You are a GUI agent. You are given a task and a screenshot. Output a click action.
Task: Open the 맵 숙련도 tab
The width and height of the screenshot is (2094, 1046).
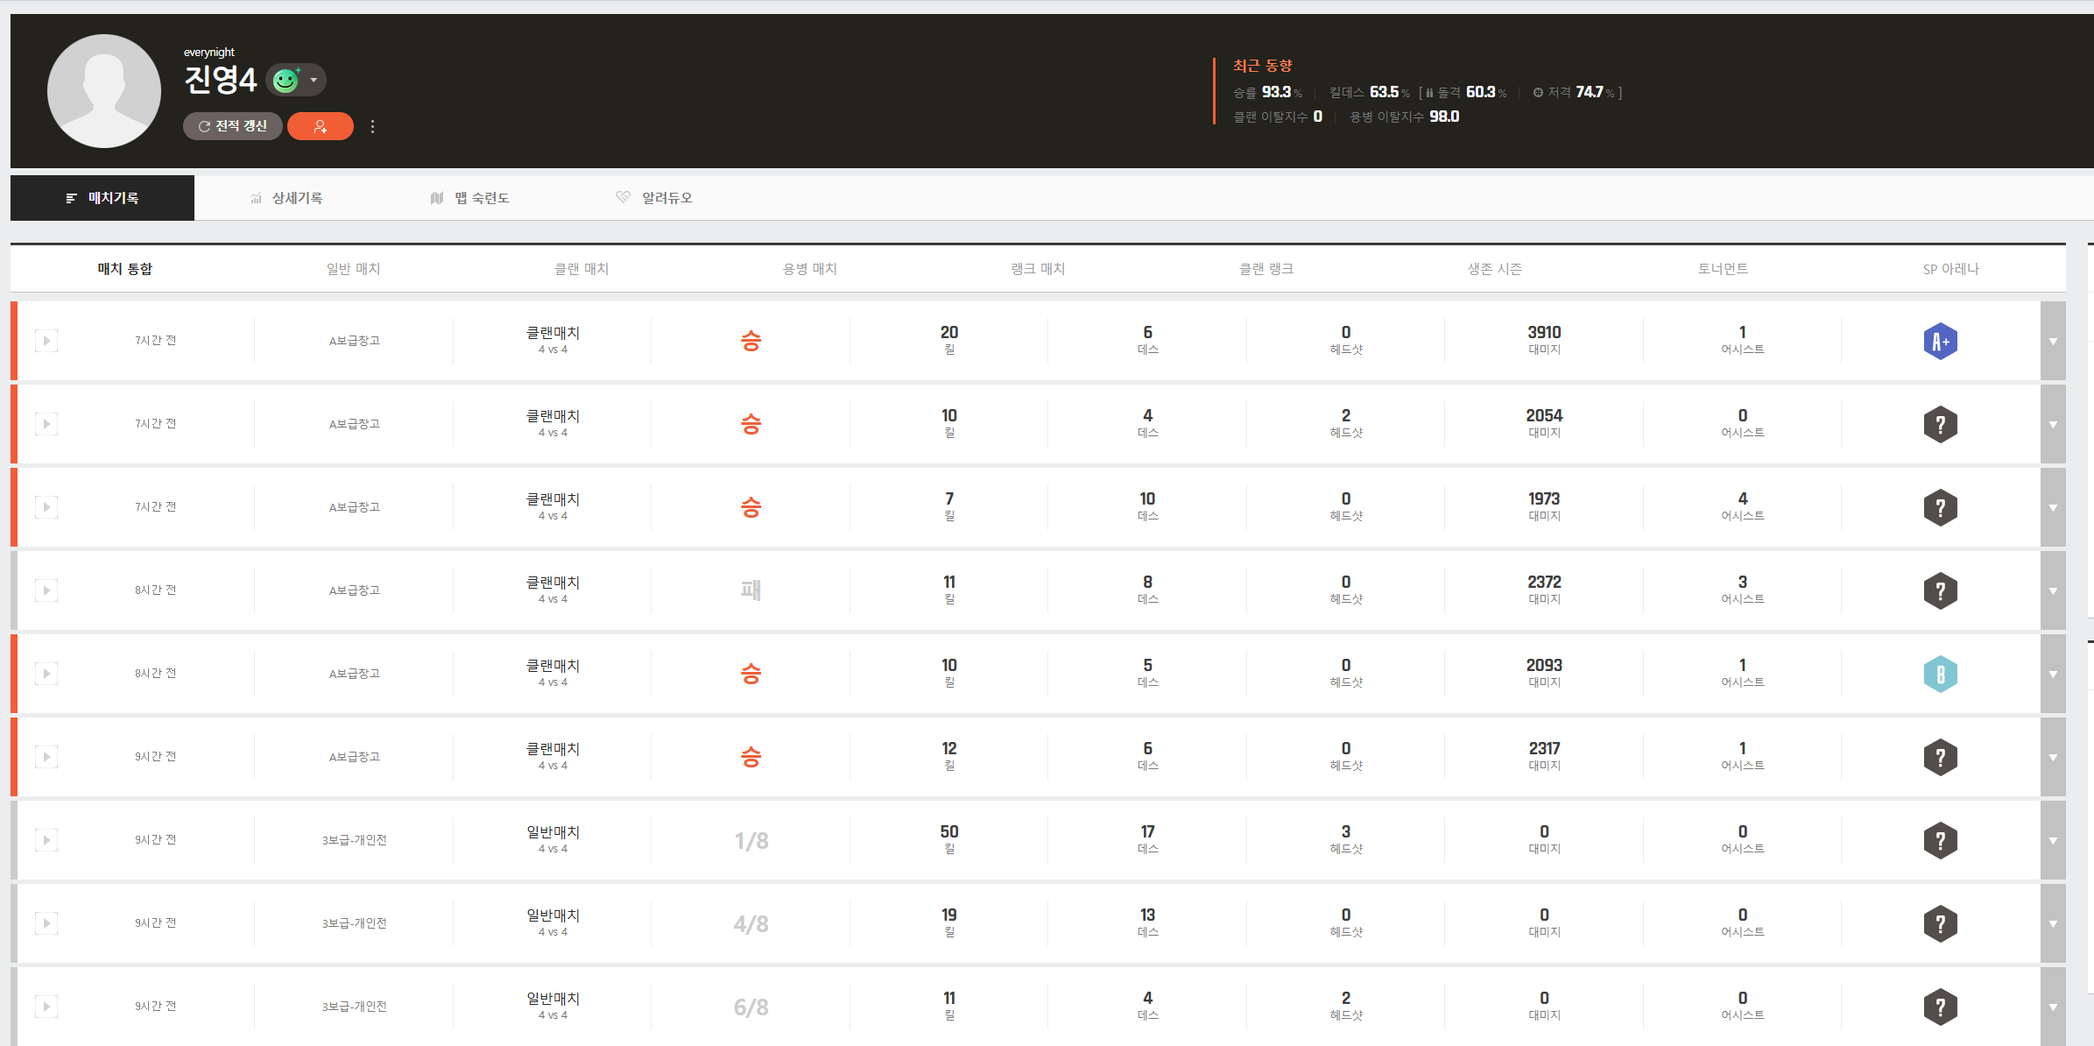pos(470,198)
